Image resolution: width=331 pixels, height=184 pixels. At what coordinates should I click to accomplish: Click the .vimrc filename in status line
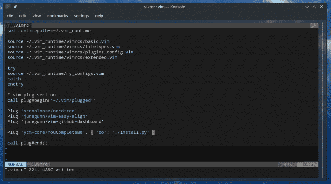[x=40, y=164]
